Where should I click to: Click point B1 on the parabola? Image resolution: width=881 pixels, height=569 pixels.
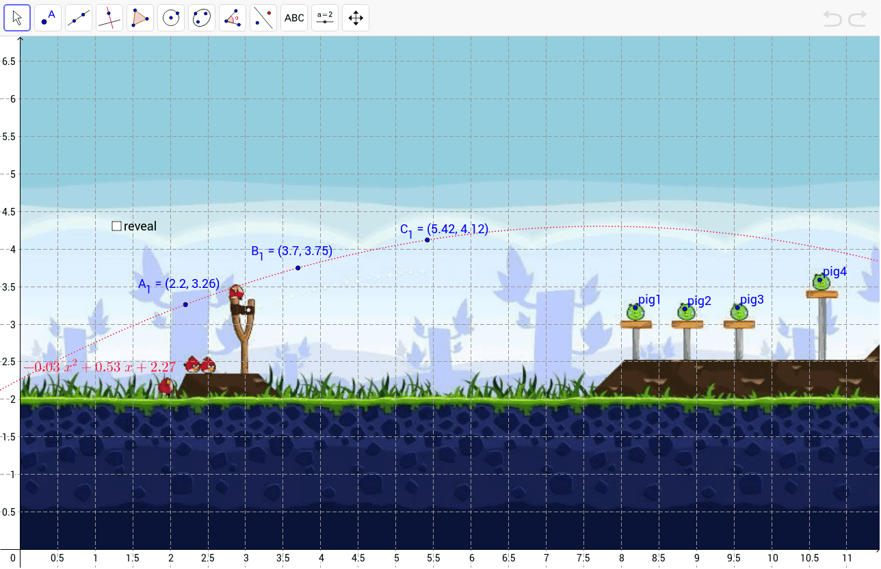click(x=298, y=267)
